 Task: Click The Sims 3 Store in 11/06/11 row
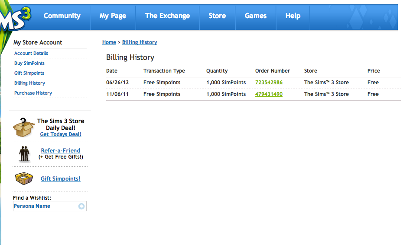pyautogui.click(x=326, y=94)
